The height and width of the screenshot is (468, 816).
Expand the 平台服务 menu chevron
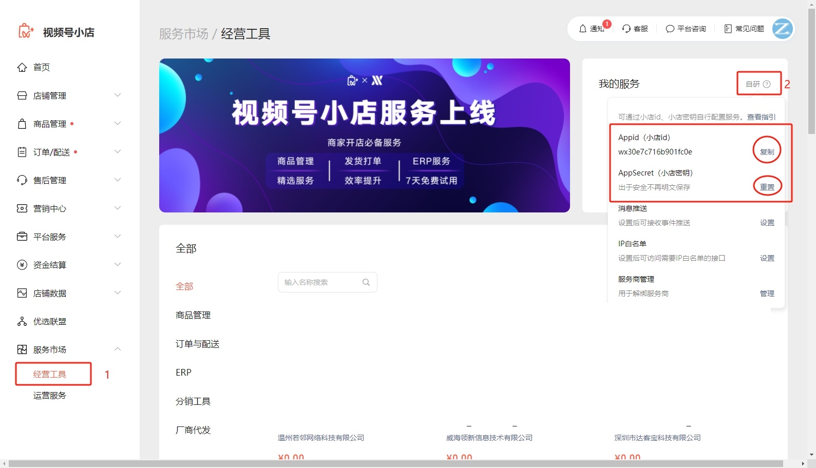(118, 236)
